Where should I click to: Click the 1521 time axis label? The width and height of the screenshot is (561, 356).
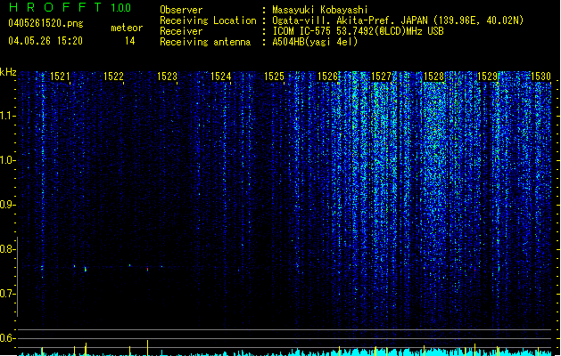(60, 77)
